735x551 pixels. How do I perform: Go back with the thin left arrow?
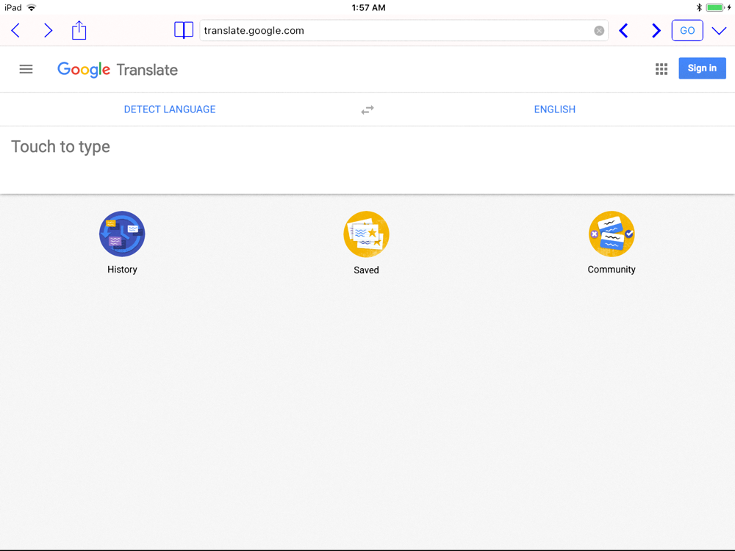click(15, 31)
